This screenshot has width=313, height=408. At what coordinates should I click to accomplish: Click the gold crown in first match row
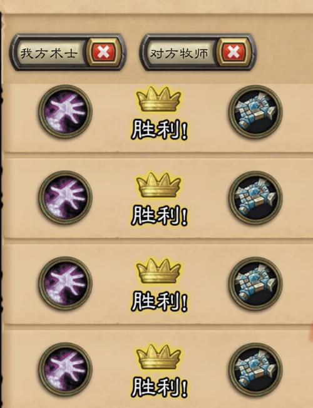coord(158,99)
